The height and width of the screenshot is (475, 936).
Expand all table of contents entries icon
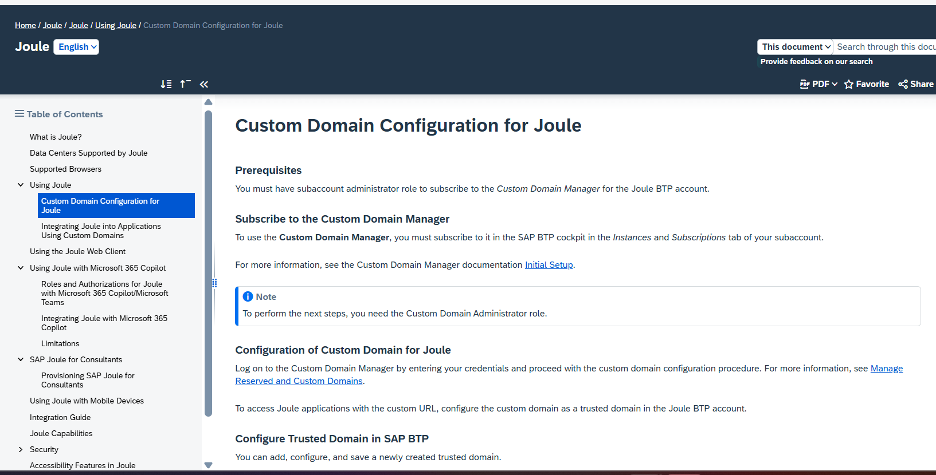tap(166, 84)
